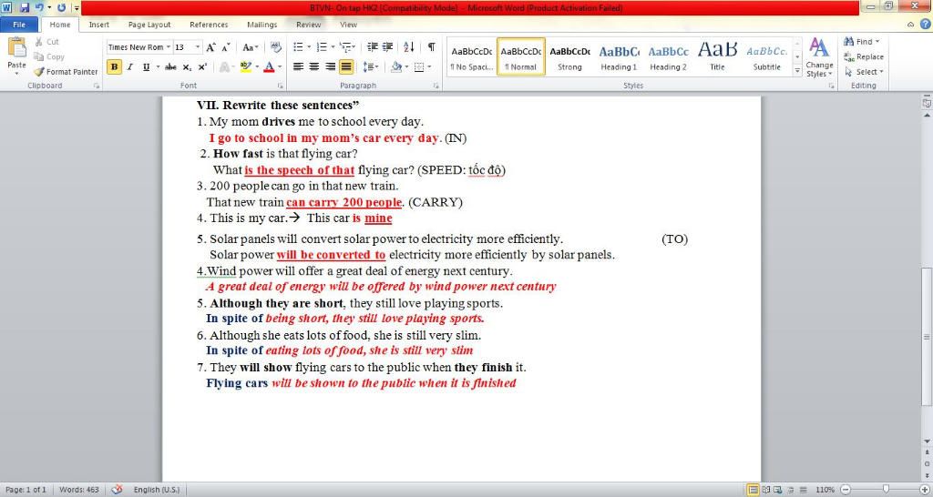Click the Copy command
This screenshot has height=497, width=933.
point(49,56)
